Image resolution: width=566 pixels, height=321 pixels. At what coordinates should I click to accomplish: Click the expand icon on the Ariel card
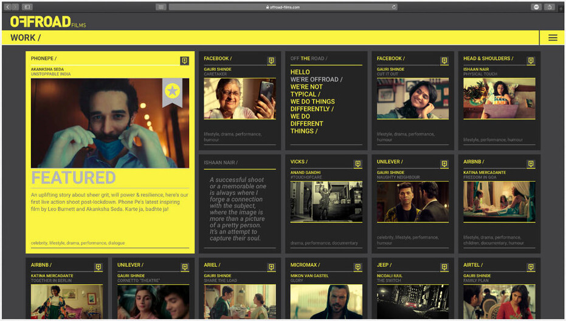[271, 267]
